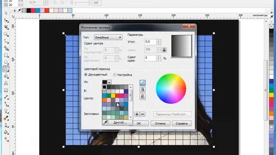Image resolution: width=276 pixels, height=155 pixels.
Task: Select the Text tool
Action: [6, 83]
